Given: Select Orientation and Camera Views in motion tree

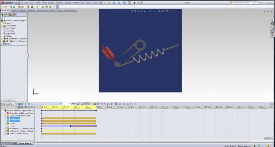Looking at the screenshot, I should coord(21,113).
